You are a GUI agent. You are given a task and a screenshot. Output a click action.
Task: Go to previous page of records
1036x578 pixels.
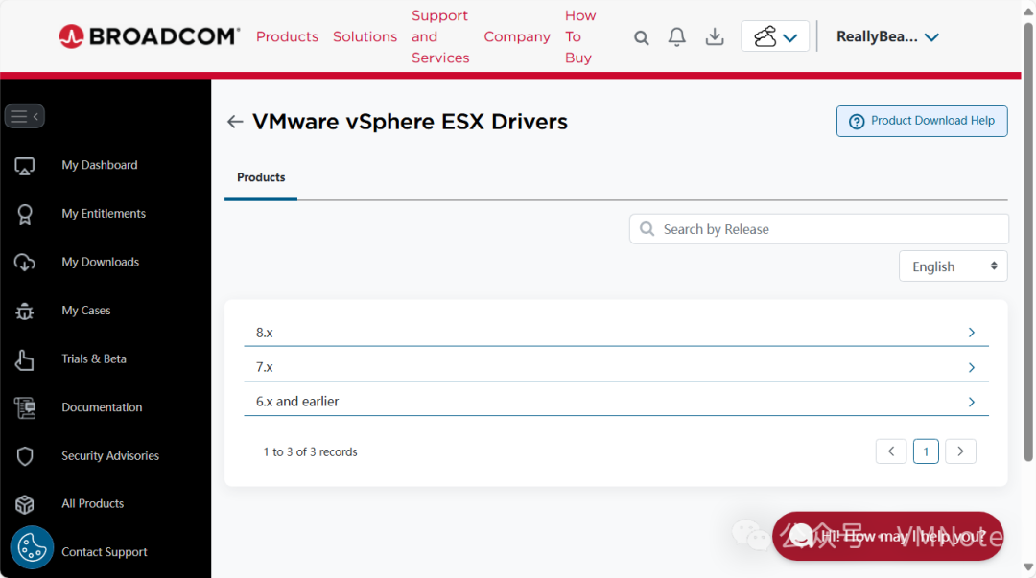(890, 451)
